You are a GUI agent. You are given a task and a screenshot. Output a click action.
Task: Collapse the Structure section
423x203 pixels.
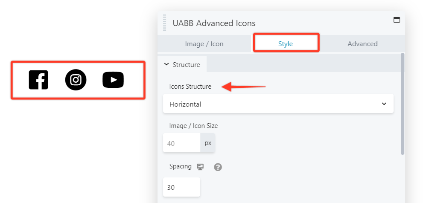[182, 65]
